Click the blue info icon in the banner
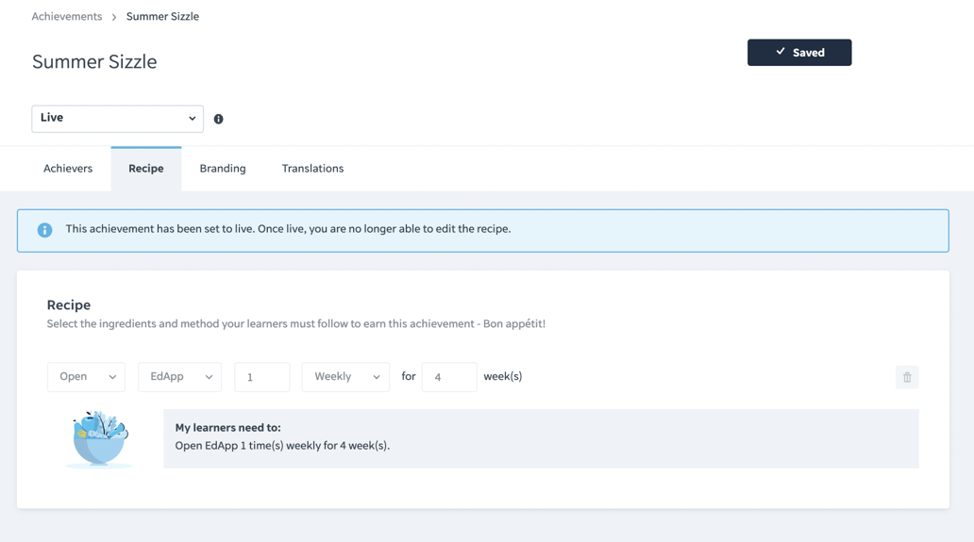 [x=44, y=230]
